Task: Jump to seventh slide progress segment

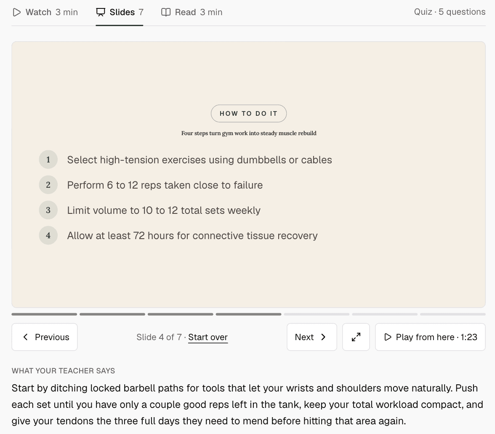Action: coord(453,314)
